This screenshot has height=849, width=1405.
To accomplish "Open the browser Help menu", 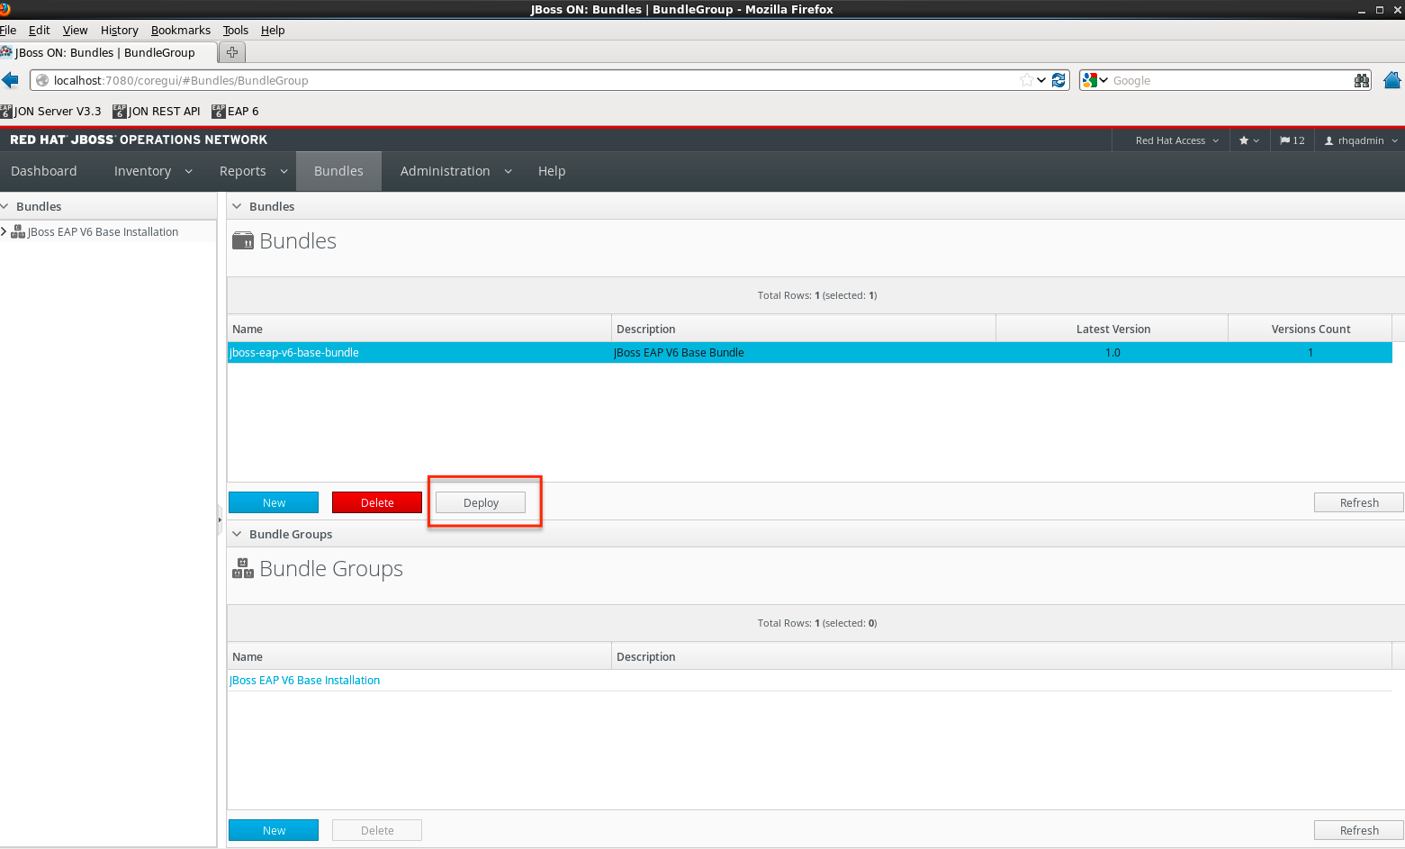I will click(x=273, y=30).
